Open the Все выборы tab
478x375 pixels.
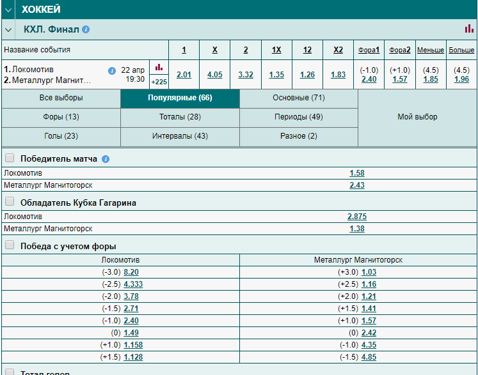coord(61,98)
